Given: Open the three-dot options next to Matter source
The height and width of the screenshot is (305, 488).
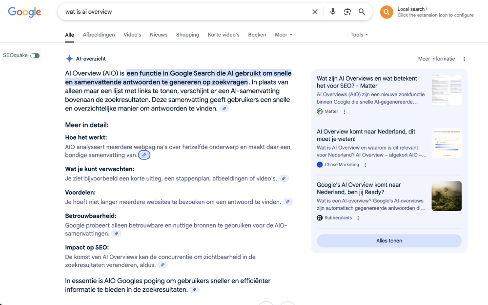Looking at the screenshot, I should click(345, 111).
